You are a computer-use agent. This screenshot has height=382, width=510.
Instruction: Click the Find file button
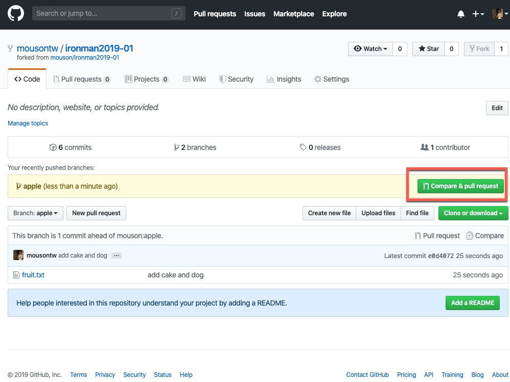click(418, 213)
